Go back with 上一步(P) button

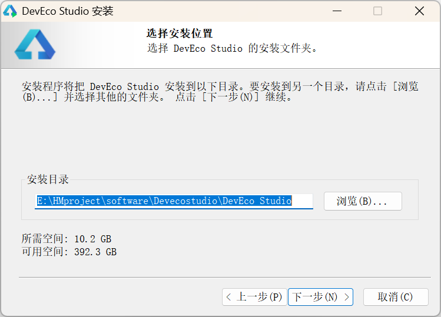[254, 297]
